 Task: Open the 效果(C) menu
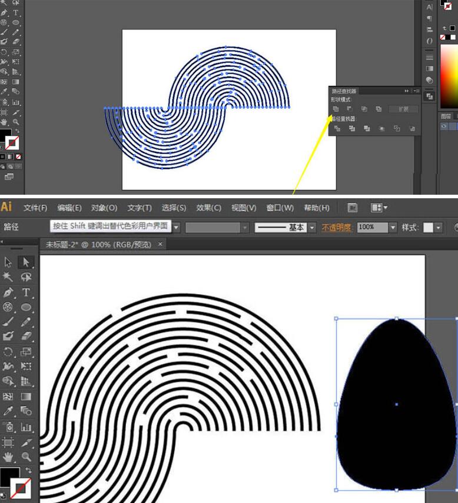208,208
